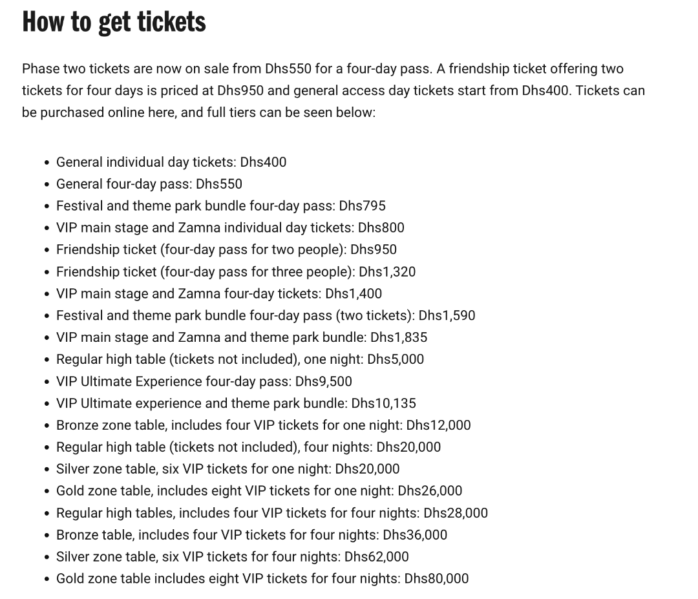Click Friendship ticket for three people line
Screen dimensions: 698x599
[235, 272]
